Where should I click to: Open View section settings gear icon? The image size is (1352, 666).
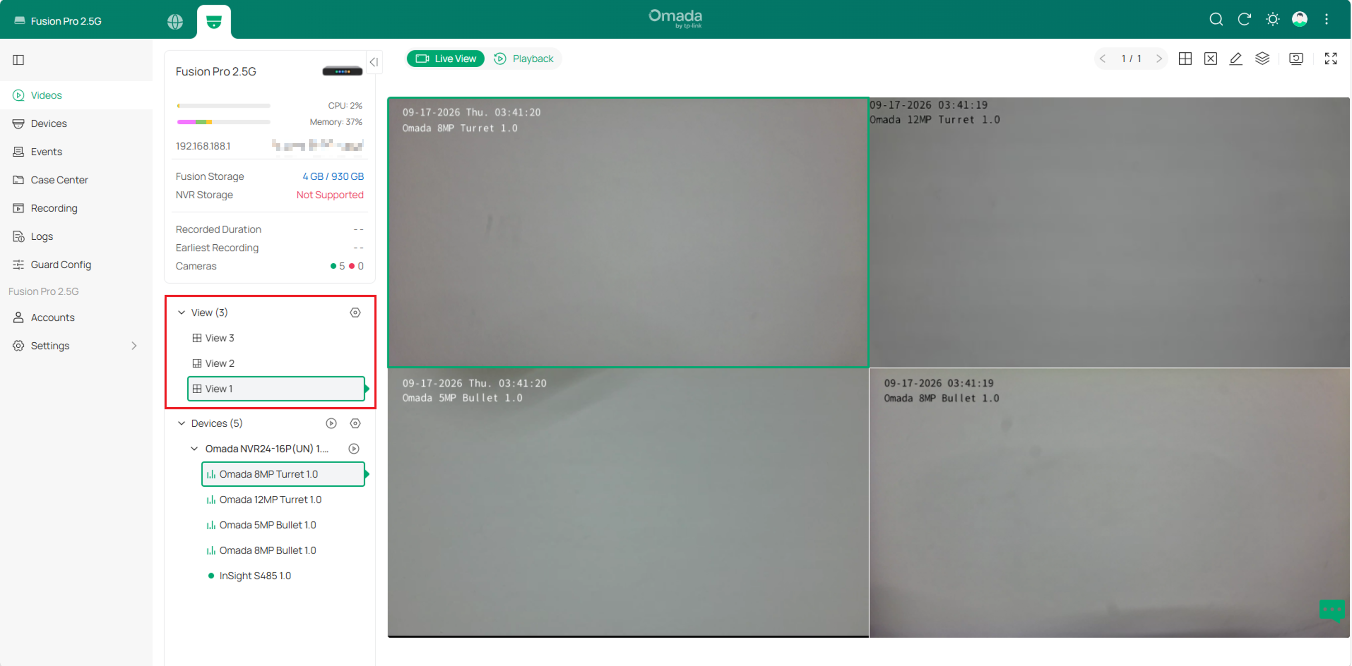[355, 313]
